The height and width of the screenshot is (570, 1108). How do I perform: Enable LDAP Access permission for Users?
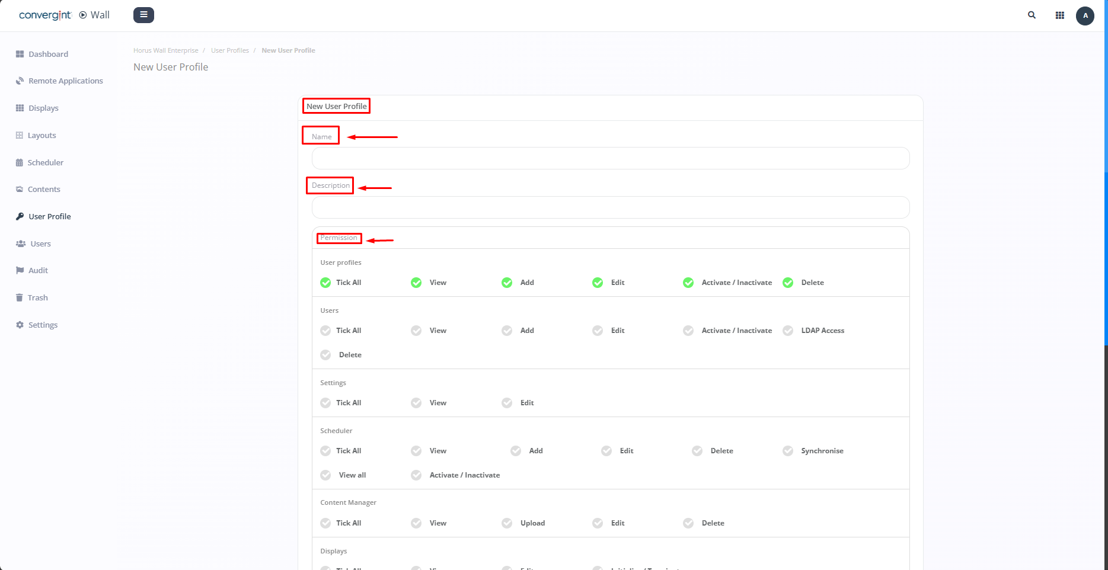(x=788, y=331)
